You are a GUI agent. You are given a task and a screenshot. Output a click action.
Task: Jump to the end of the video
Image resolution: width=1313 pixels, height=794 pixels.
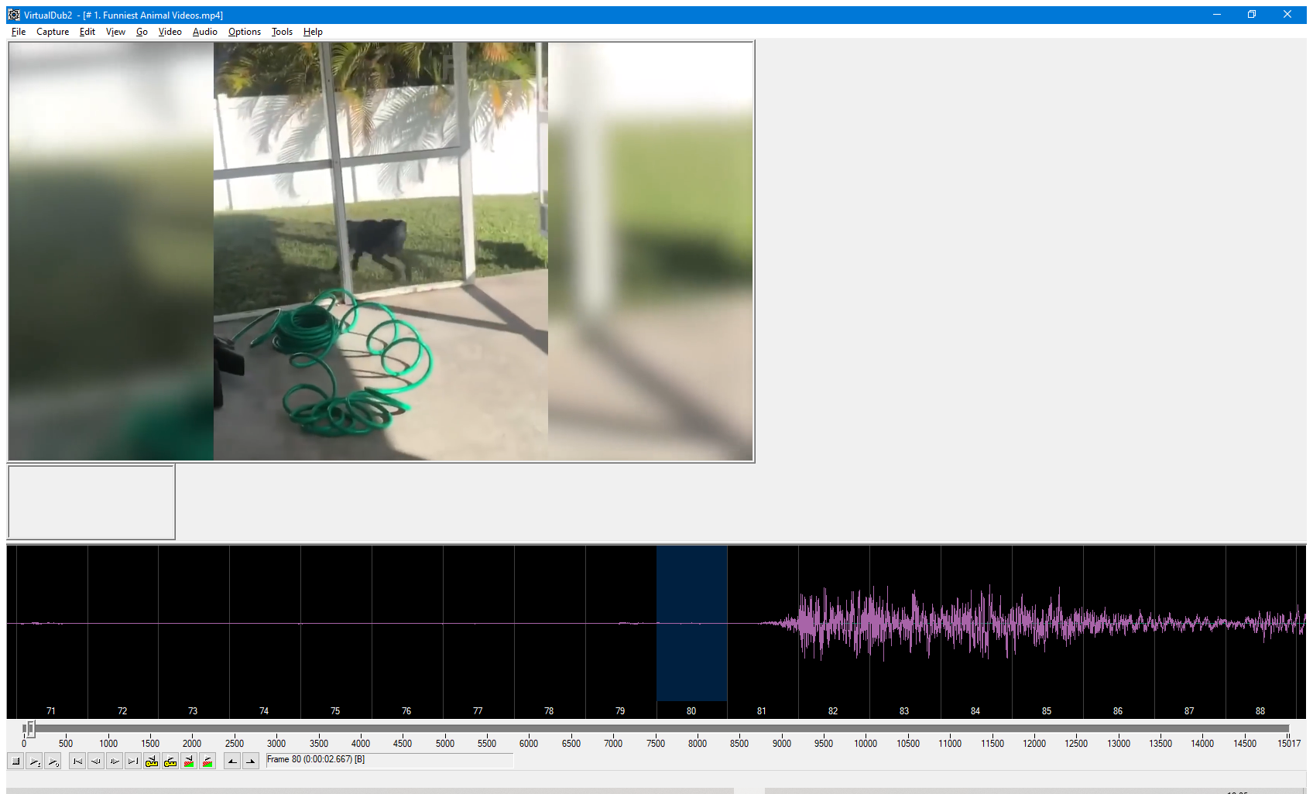(133, 761)
